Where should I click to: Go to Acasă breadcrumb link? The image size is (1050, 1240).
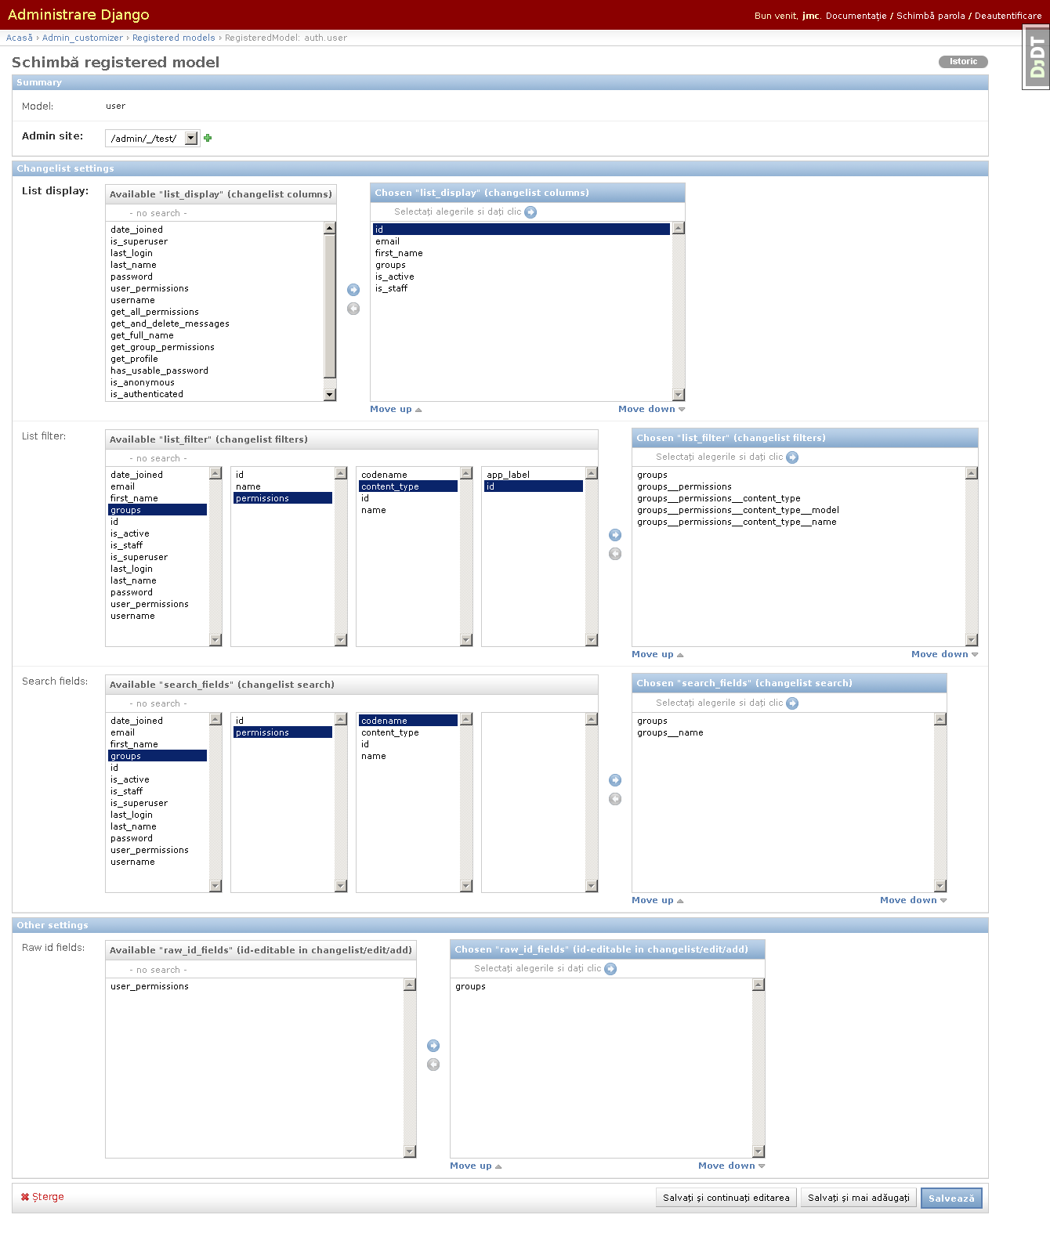(20, 38)
